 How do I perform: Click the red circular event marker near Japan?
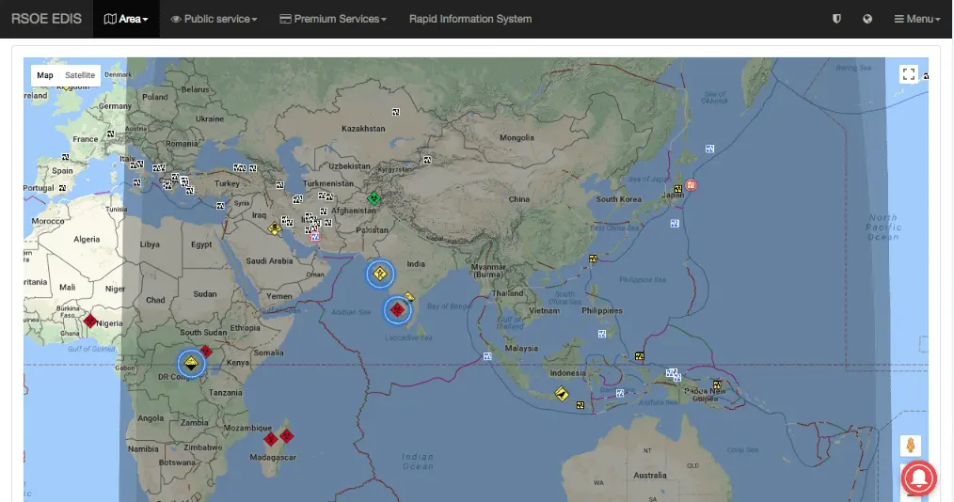tap(691, 186)
